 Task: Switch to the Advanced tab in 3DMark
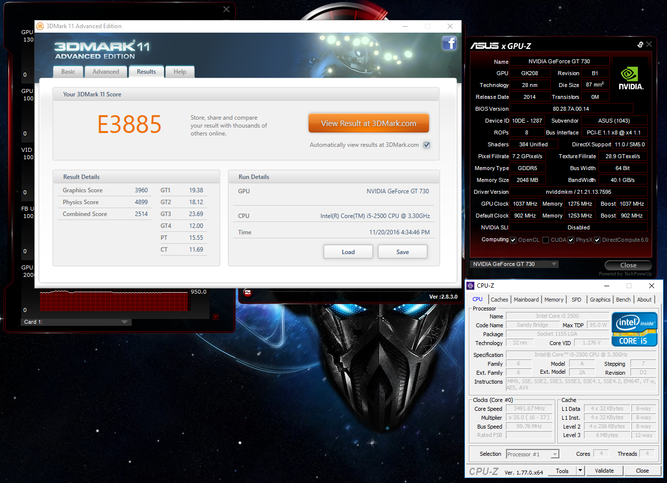[x=106, y=72]
